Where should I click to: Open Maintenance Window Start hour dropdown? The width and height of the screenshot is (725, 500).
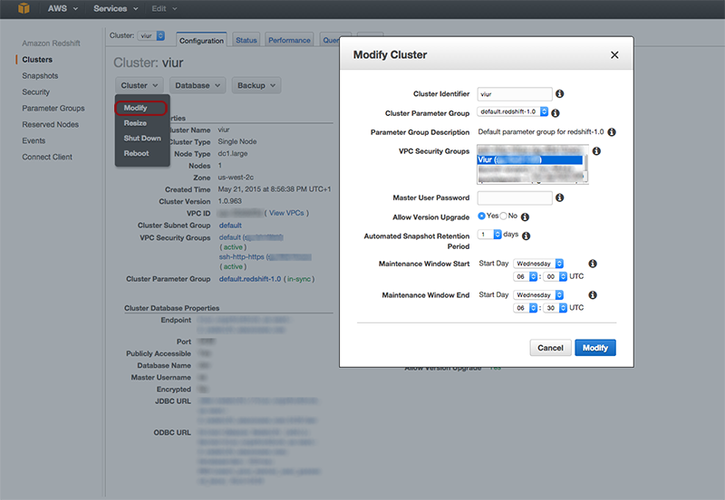pos(525,276)
